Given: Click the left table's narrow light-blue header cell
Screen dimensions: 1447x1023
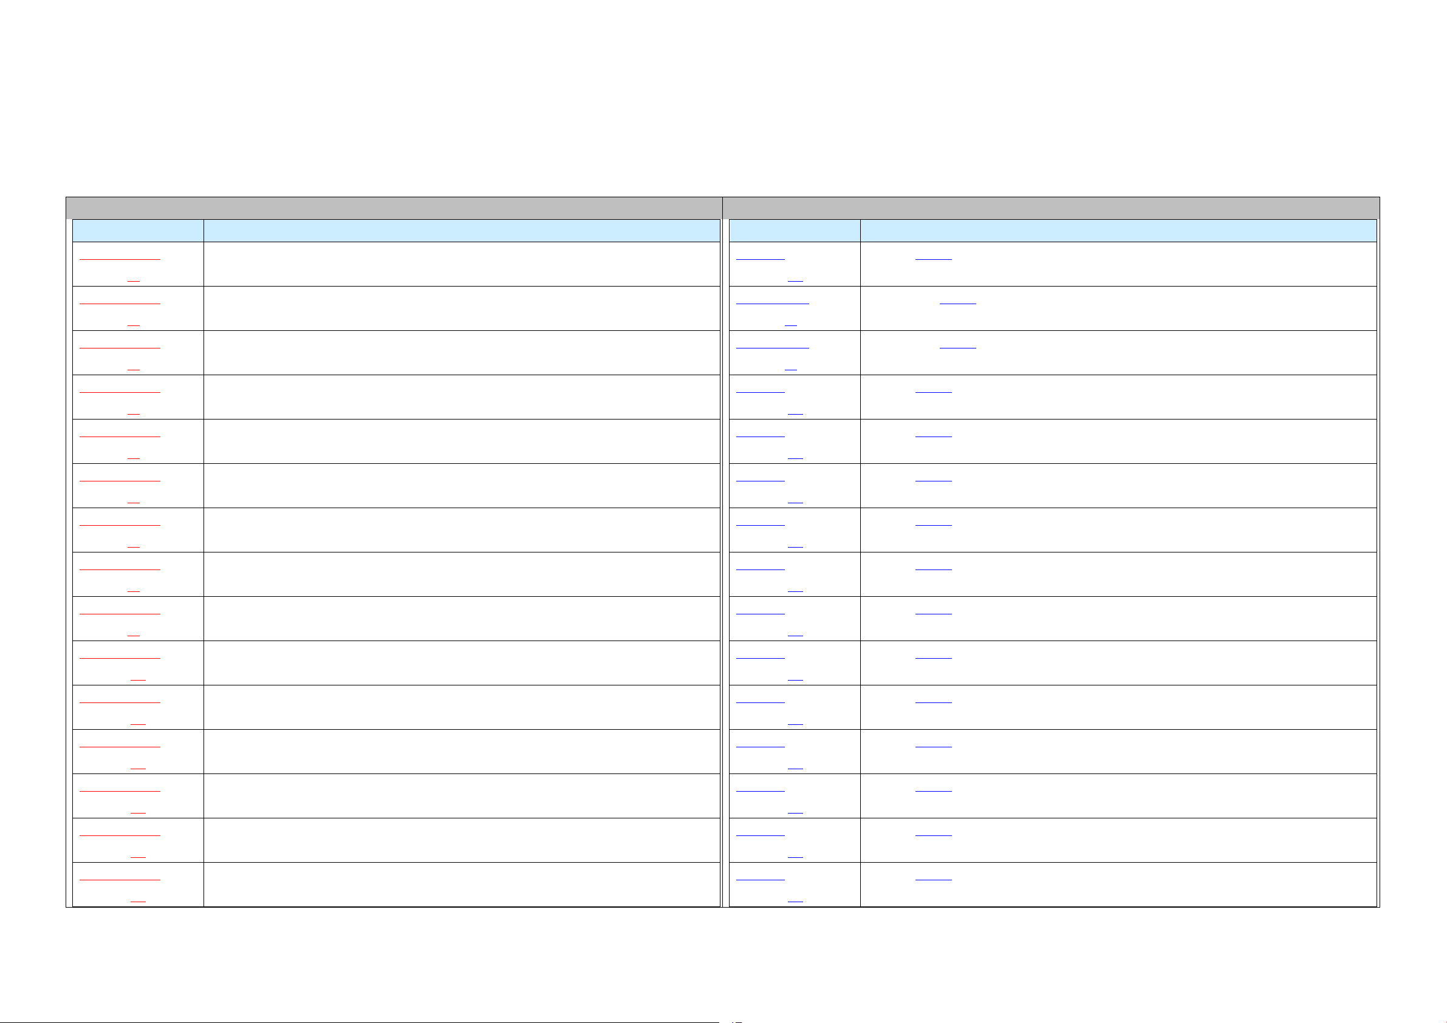Looking at the screenshot, I should (138, 231).
